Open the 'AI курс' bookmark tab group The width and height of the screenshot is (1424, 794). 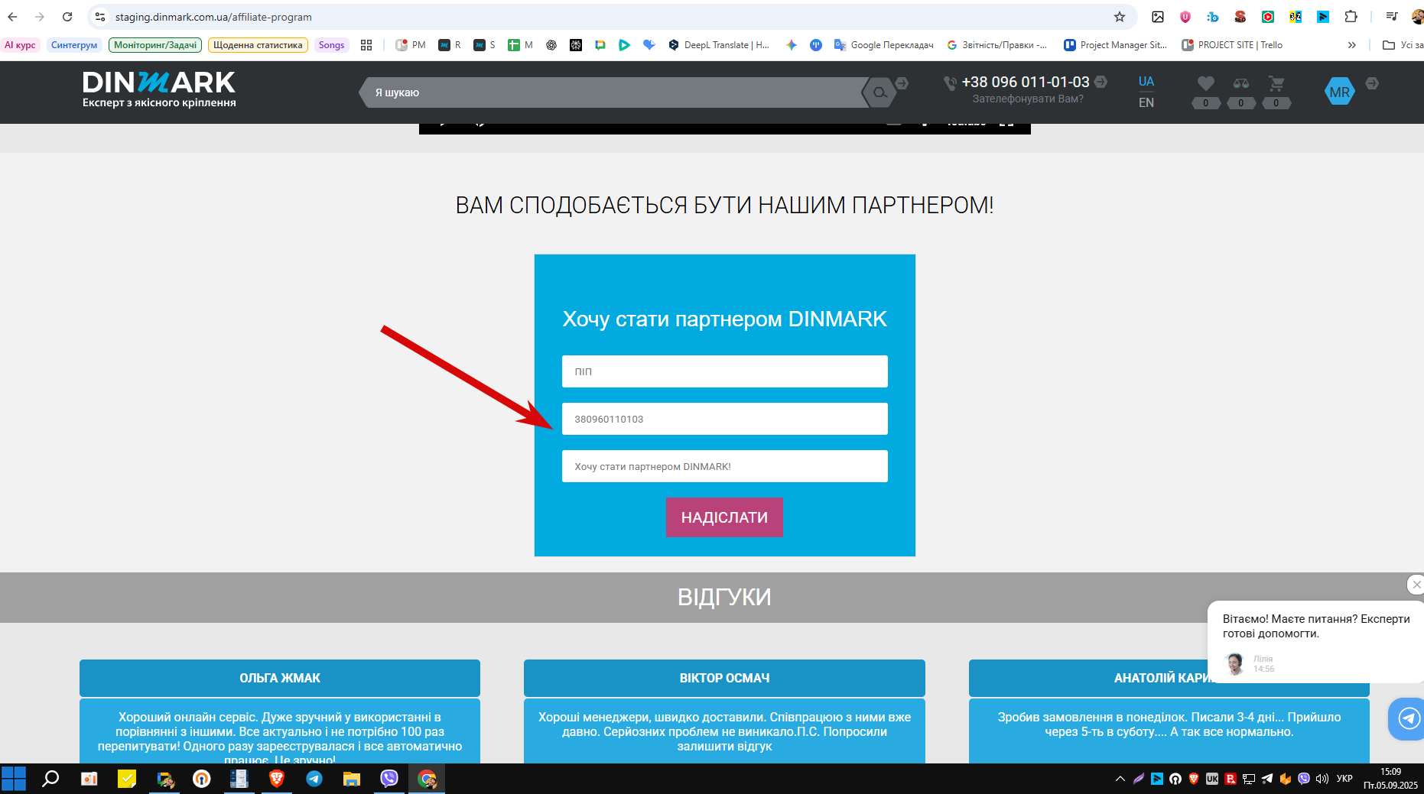20,45
